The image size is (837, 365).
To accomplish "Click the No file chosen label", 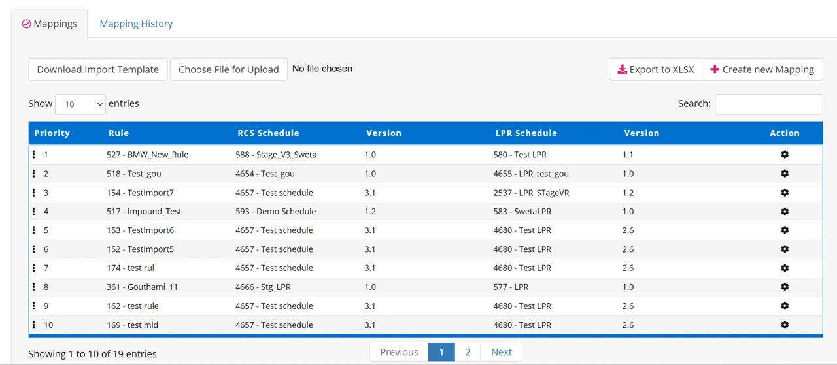I will [x=322, y=68].
